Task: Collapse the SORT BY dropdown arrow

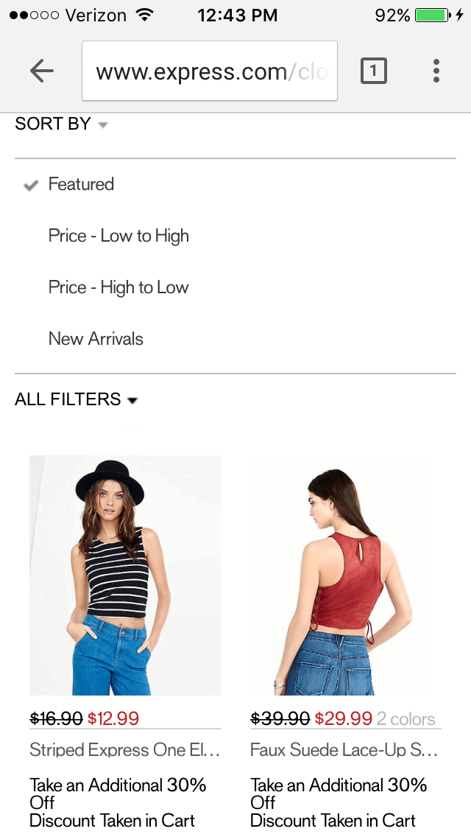Action: tap(104, 125)
